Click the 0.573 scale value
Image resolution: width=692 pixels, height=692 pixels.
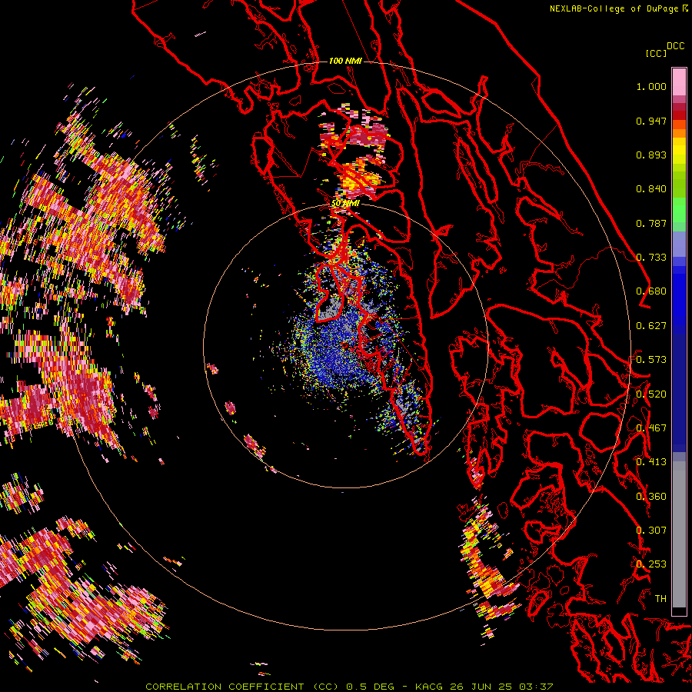point(651,360)
